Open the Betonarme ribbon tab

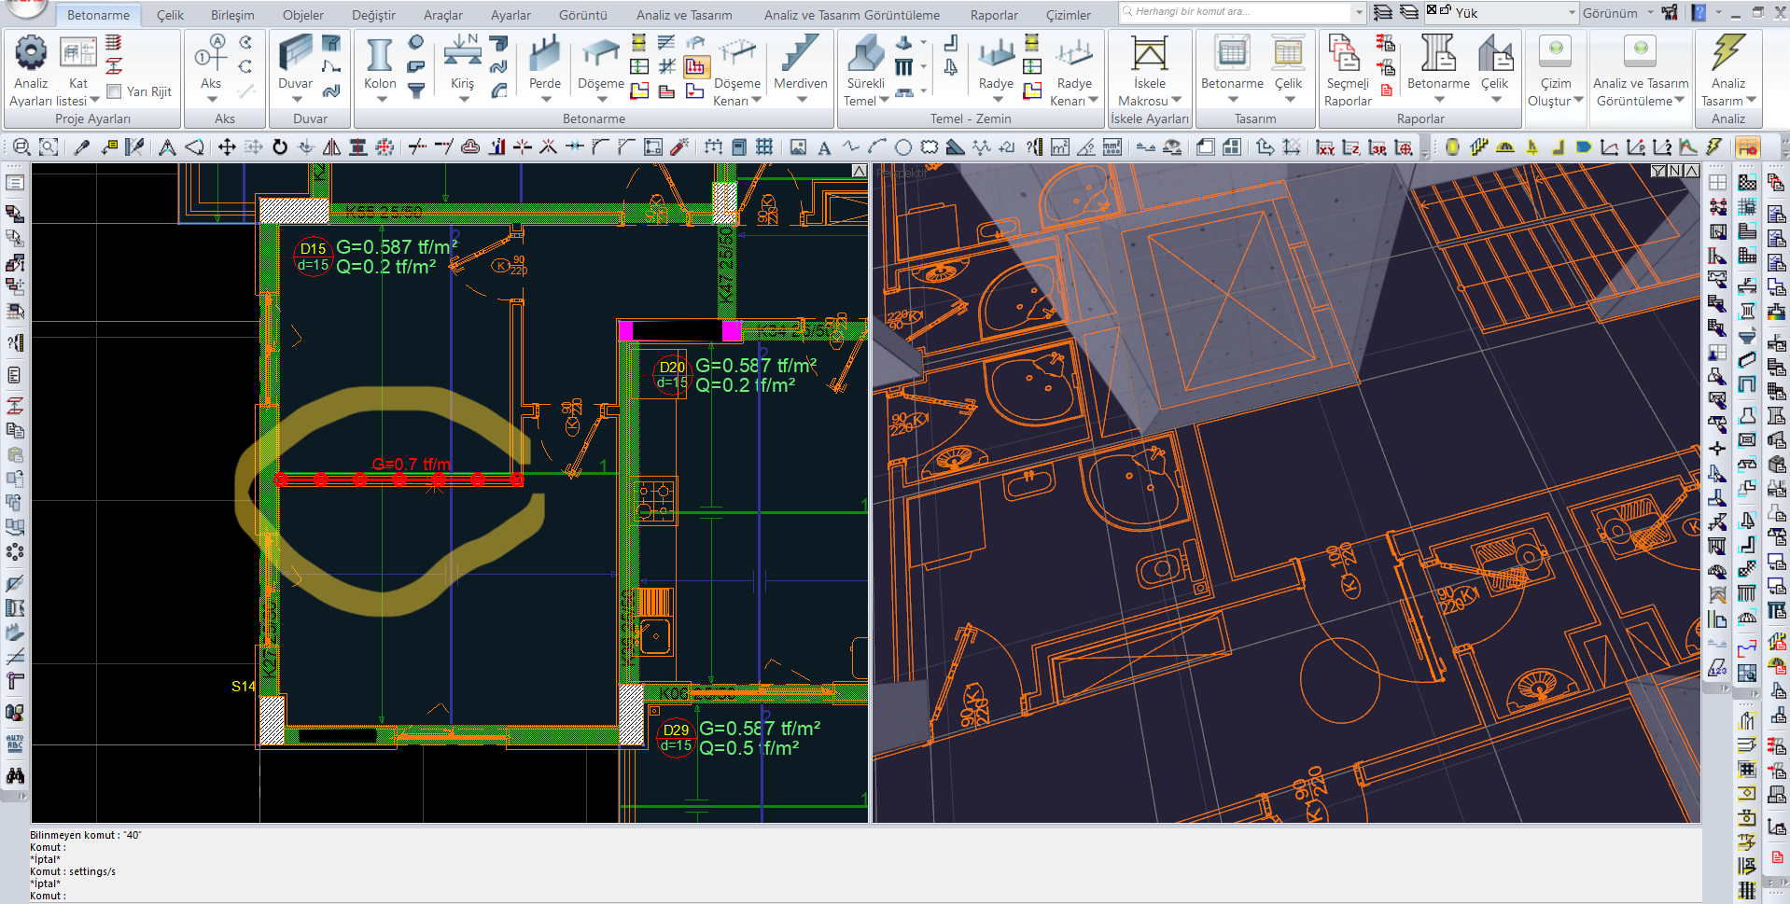(x=98, y=15)
